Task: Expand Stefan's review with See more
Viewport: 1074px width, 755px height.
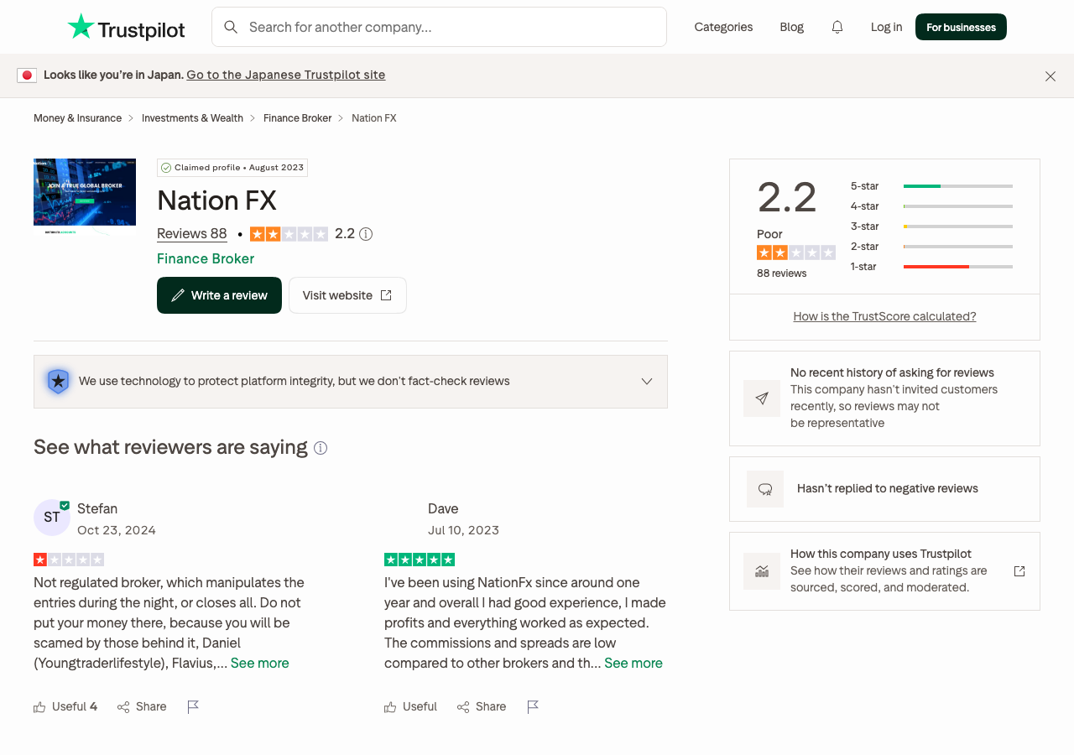Action: (x=260, y=663)
